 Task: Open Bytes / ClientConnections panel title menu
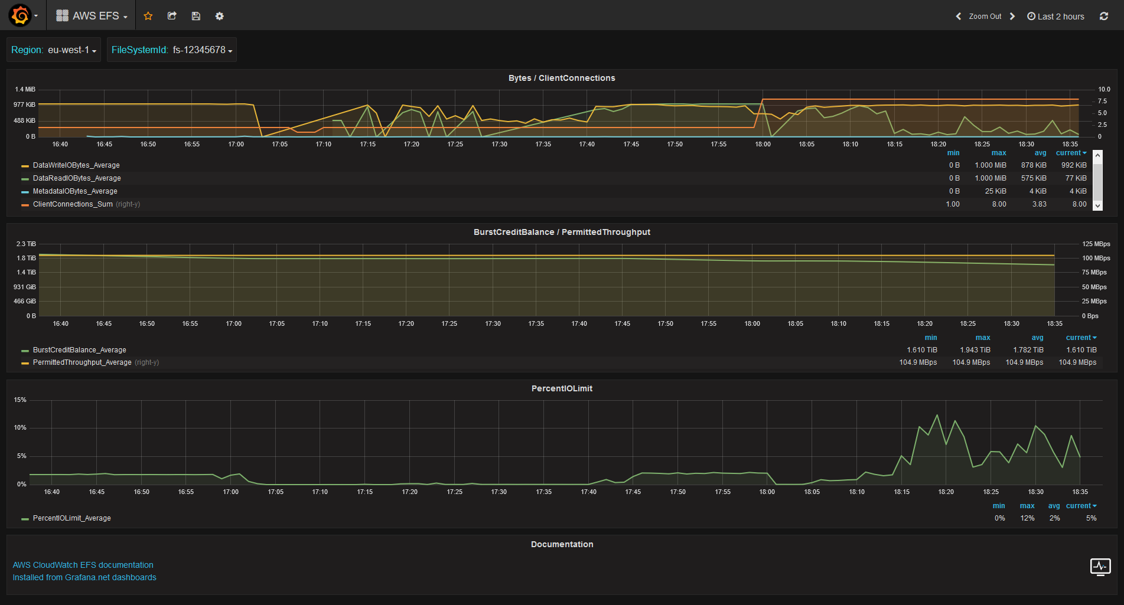[562, 78]
